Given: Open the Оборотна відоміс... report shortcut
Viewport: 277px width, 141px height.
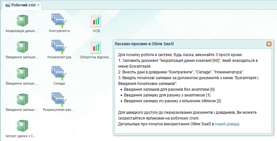Looking at the screenshot, I should [x=96, y=47].
